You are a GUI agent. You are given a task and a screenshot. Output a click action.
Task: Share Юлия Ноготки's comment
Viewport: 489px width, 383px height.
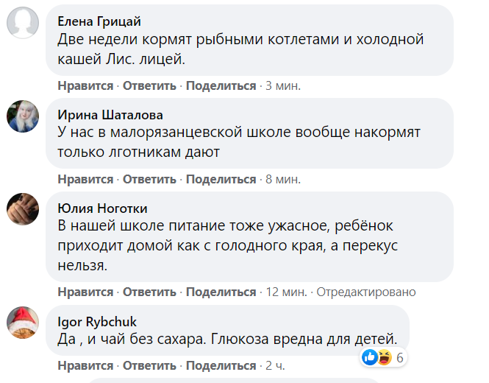221,292
